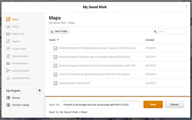Click the Maps sidebar icon
Screen dimensions: 192x120
[x=8, y=19]
